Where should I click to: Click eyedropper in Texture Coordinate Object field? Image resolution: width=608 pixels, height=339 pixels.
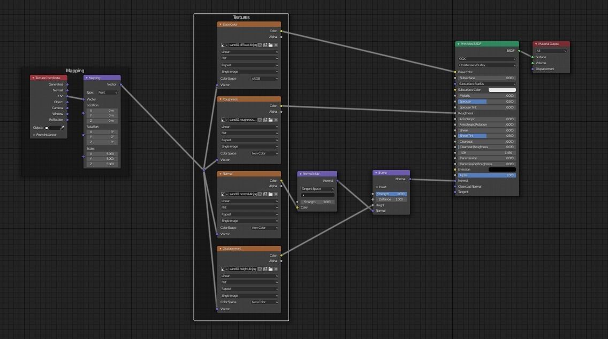tap(62, 127)
